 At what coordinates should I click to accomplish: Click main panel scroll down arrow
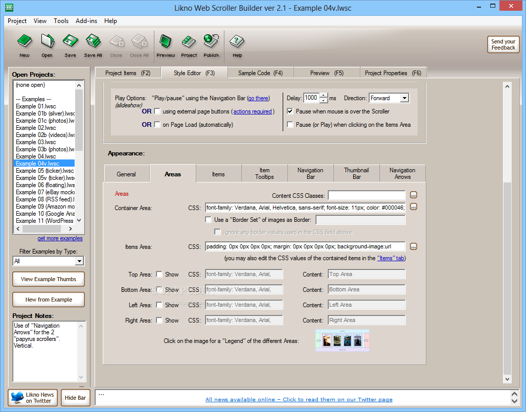tap(507, 379)
